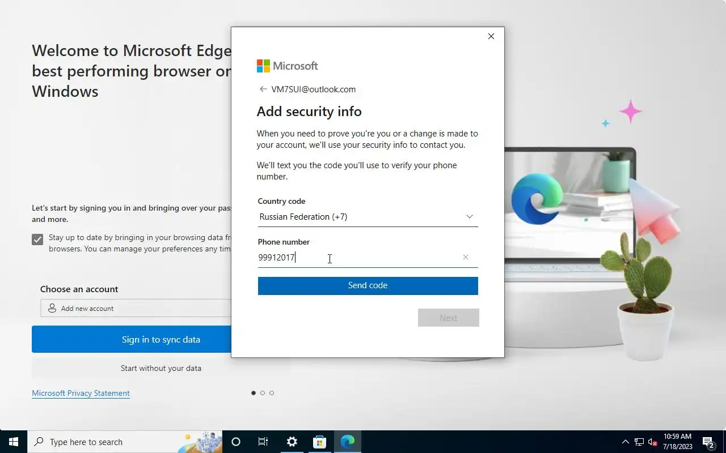Close the Add security info dialog
726x453 pixels.
(491, 36)
